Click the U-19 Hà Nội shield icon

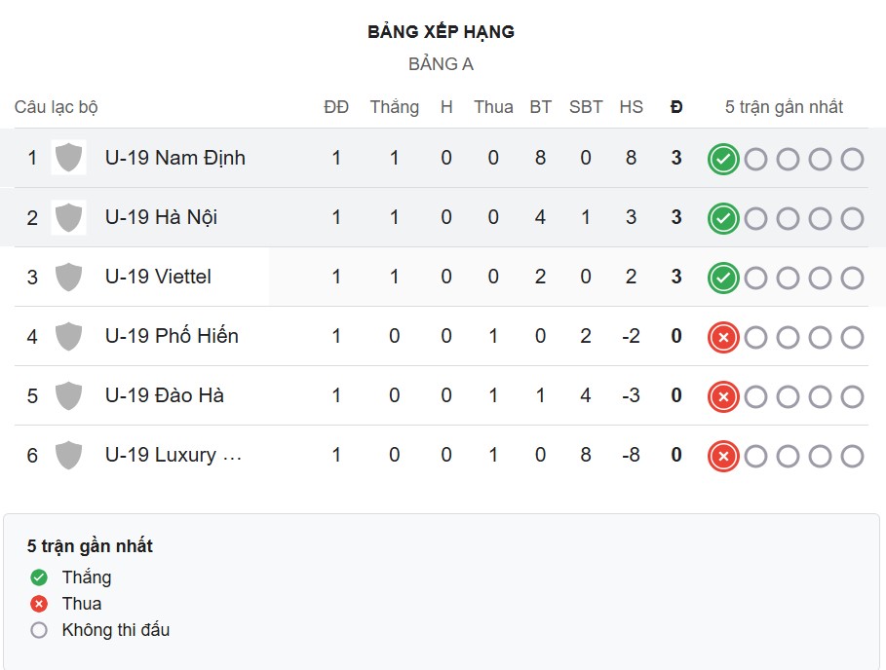68,217
